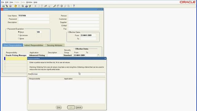This screenshot has height=111, width=197.
Task: Switch to Securing Attributes tab
Action: coord(54,45)
